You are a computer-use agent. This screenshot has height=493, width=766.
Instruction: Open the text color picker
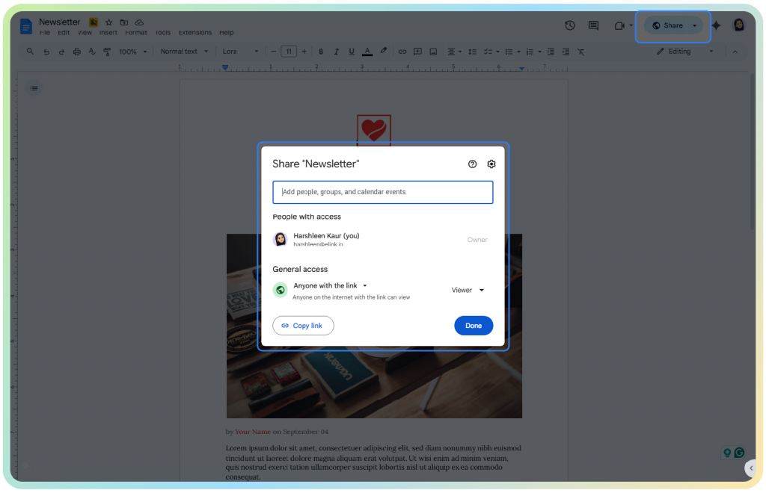pyautogui.click(x=367, y=52)
